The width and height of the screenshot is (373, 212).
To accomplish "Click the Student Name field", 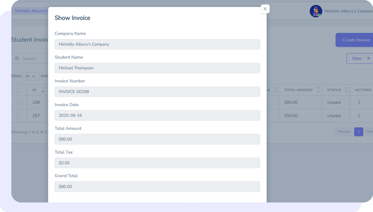I will (157, 68).
